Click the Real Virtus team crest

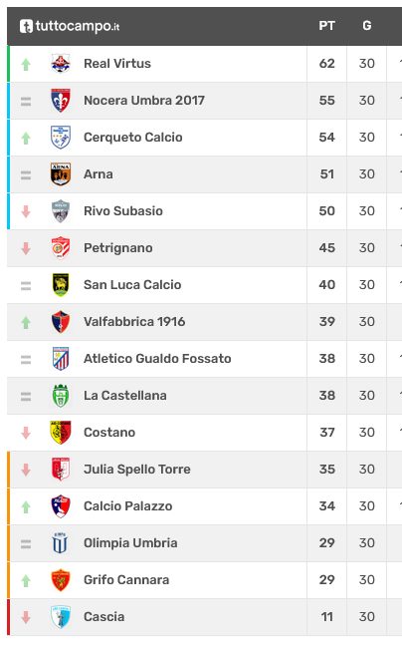(x=61, y=64)
